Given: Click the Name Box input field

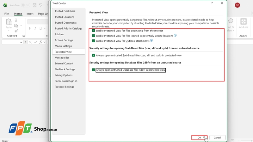Looking at the screenshot, I should click(10, 42).
